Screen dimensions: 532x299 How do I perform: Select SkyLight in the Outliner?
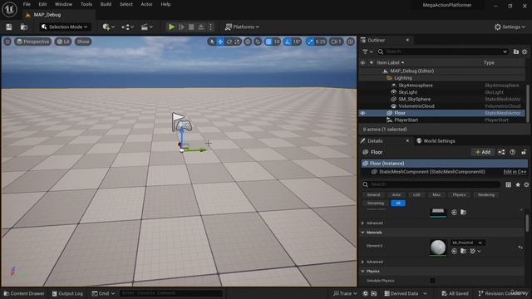click(408, 92)
